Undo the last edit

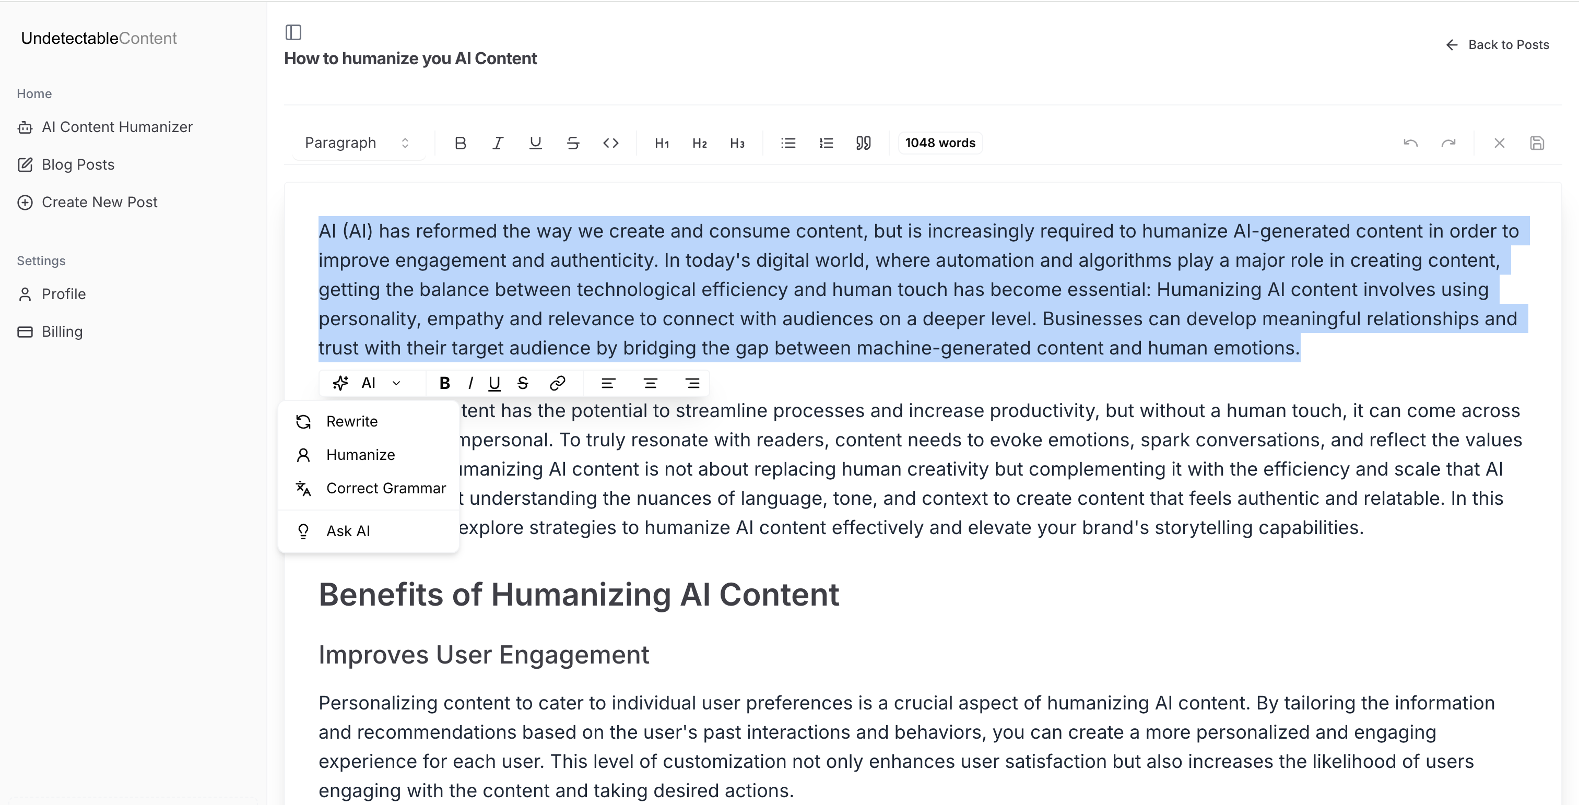[1410, 143]
